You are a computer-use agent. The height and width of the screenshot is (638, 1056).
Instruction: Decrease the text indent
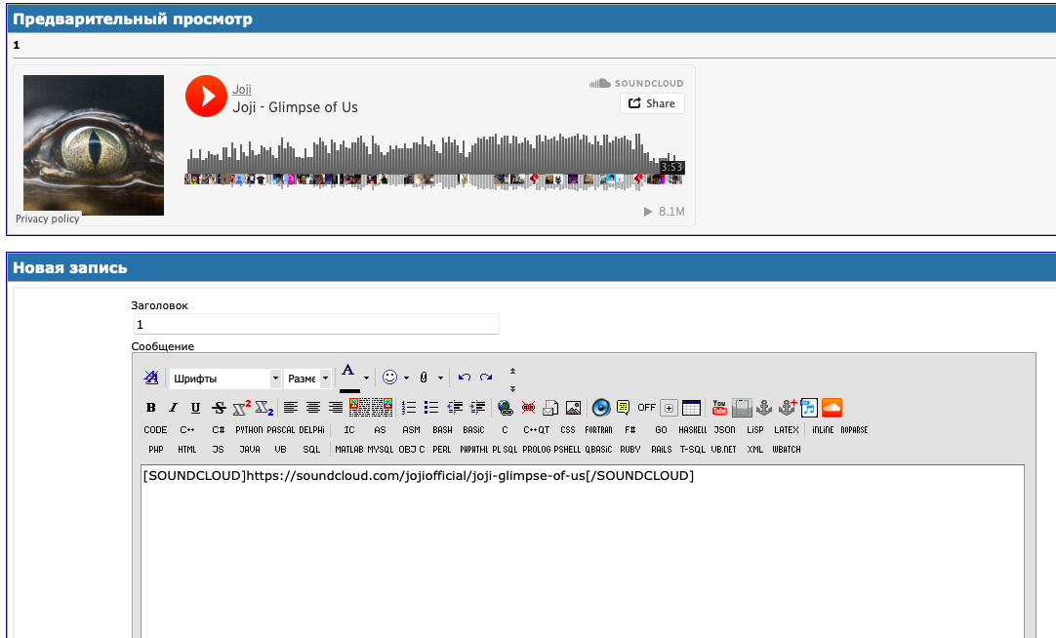[455, 407]
